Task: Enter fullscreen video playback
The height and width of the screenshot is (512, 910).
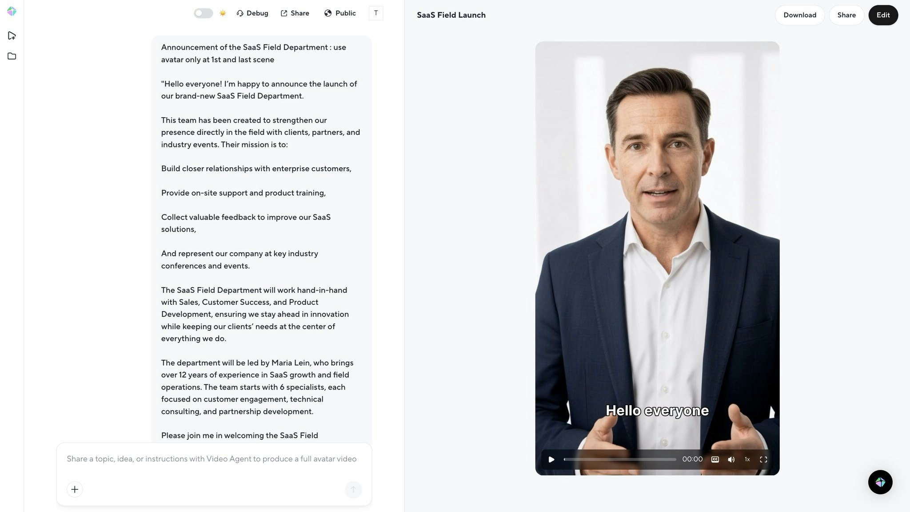Action: coord(763,459)
